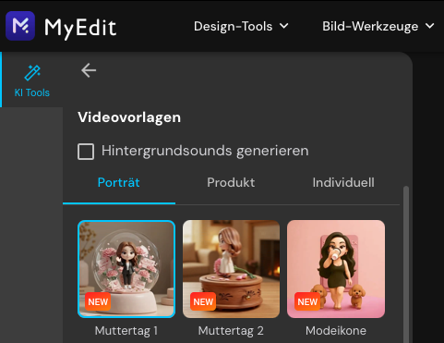Select the Modeikone template thumbnail
This screenshot has height=343, width=444.
click(x=336, y=269)
